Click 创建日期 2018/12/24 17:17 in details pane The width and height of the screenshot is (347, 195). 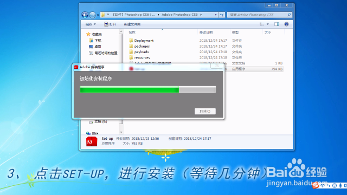point(190,139)
